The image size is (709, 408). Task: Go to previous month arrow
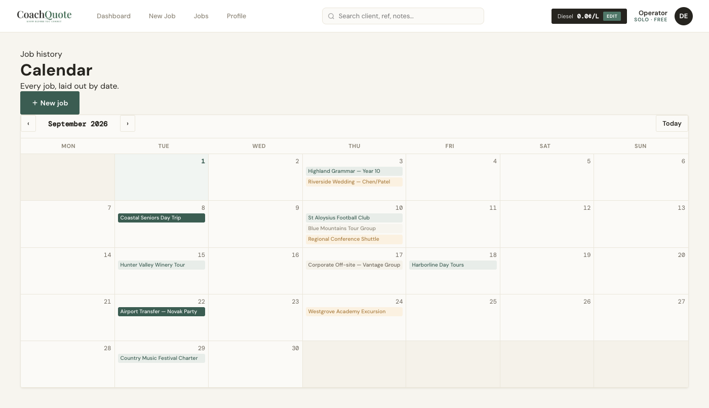[x=28, y=124]
